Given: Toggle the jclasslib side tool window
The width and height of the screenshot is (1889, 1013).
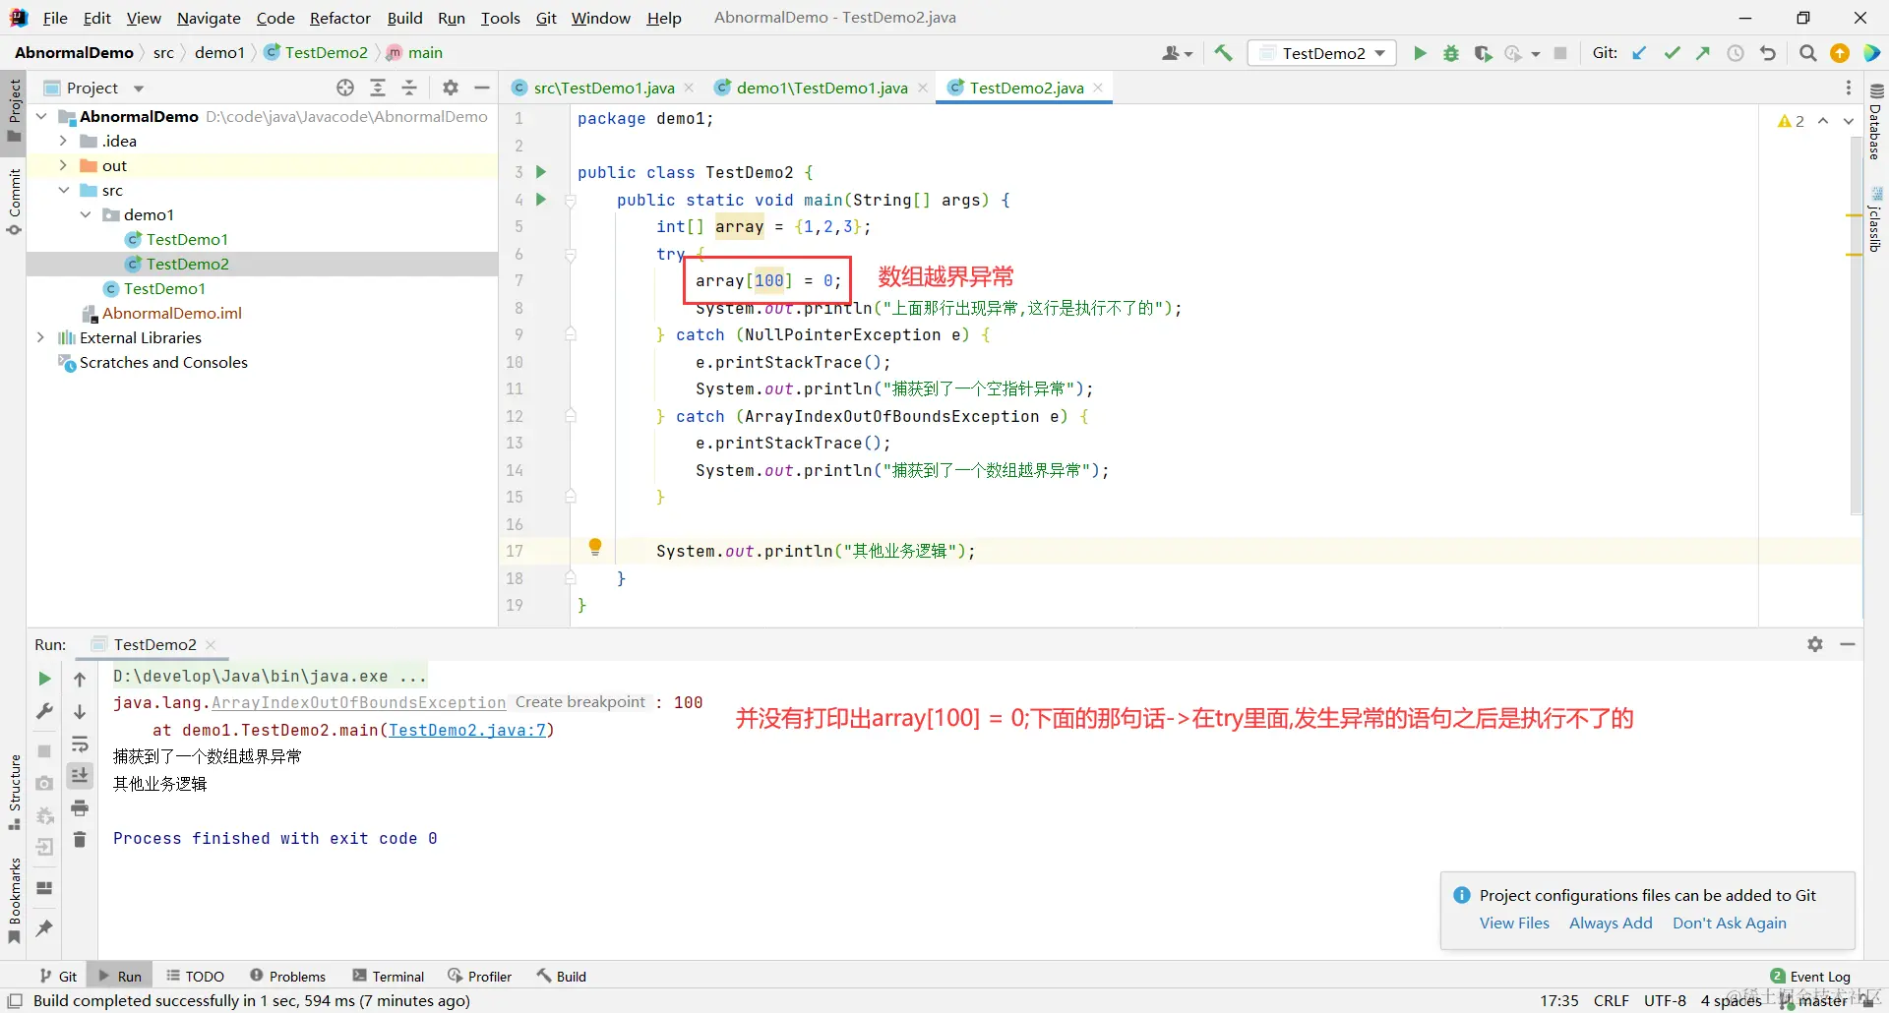Looking at the screenshot, I should (x=1876, y=218).
